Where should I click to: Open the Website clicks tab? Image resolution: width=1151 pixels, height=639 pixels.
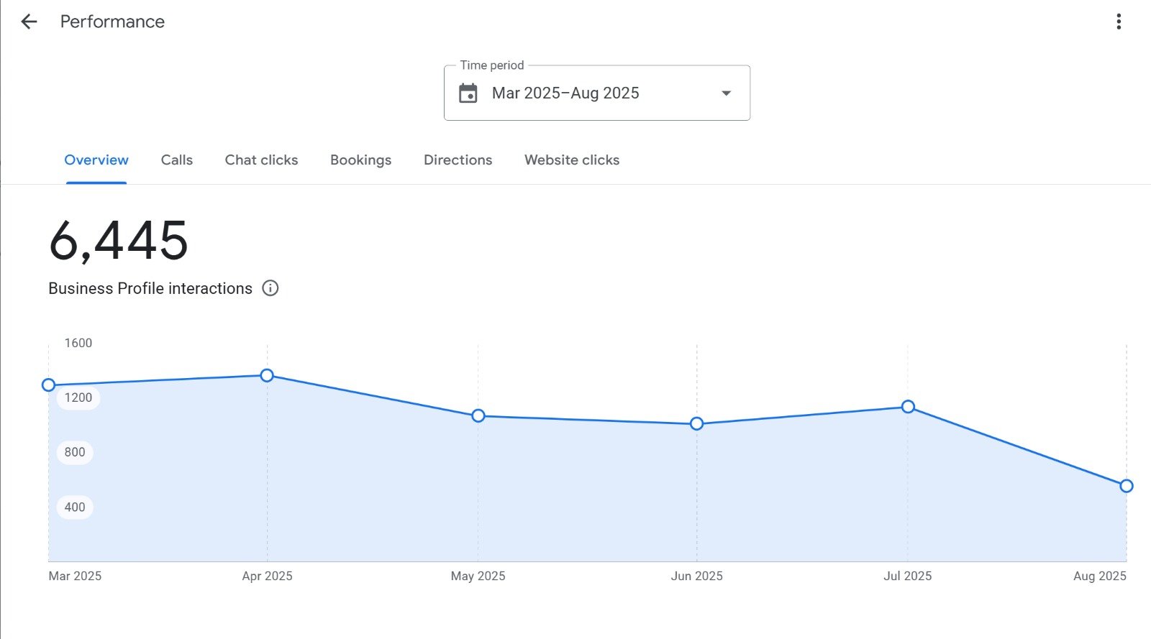[571, 160]
